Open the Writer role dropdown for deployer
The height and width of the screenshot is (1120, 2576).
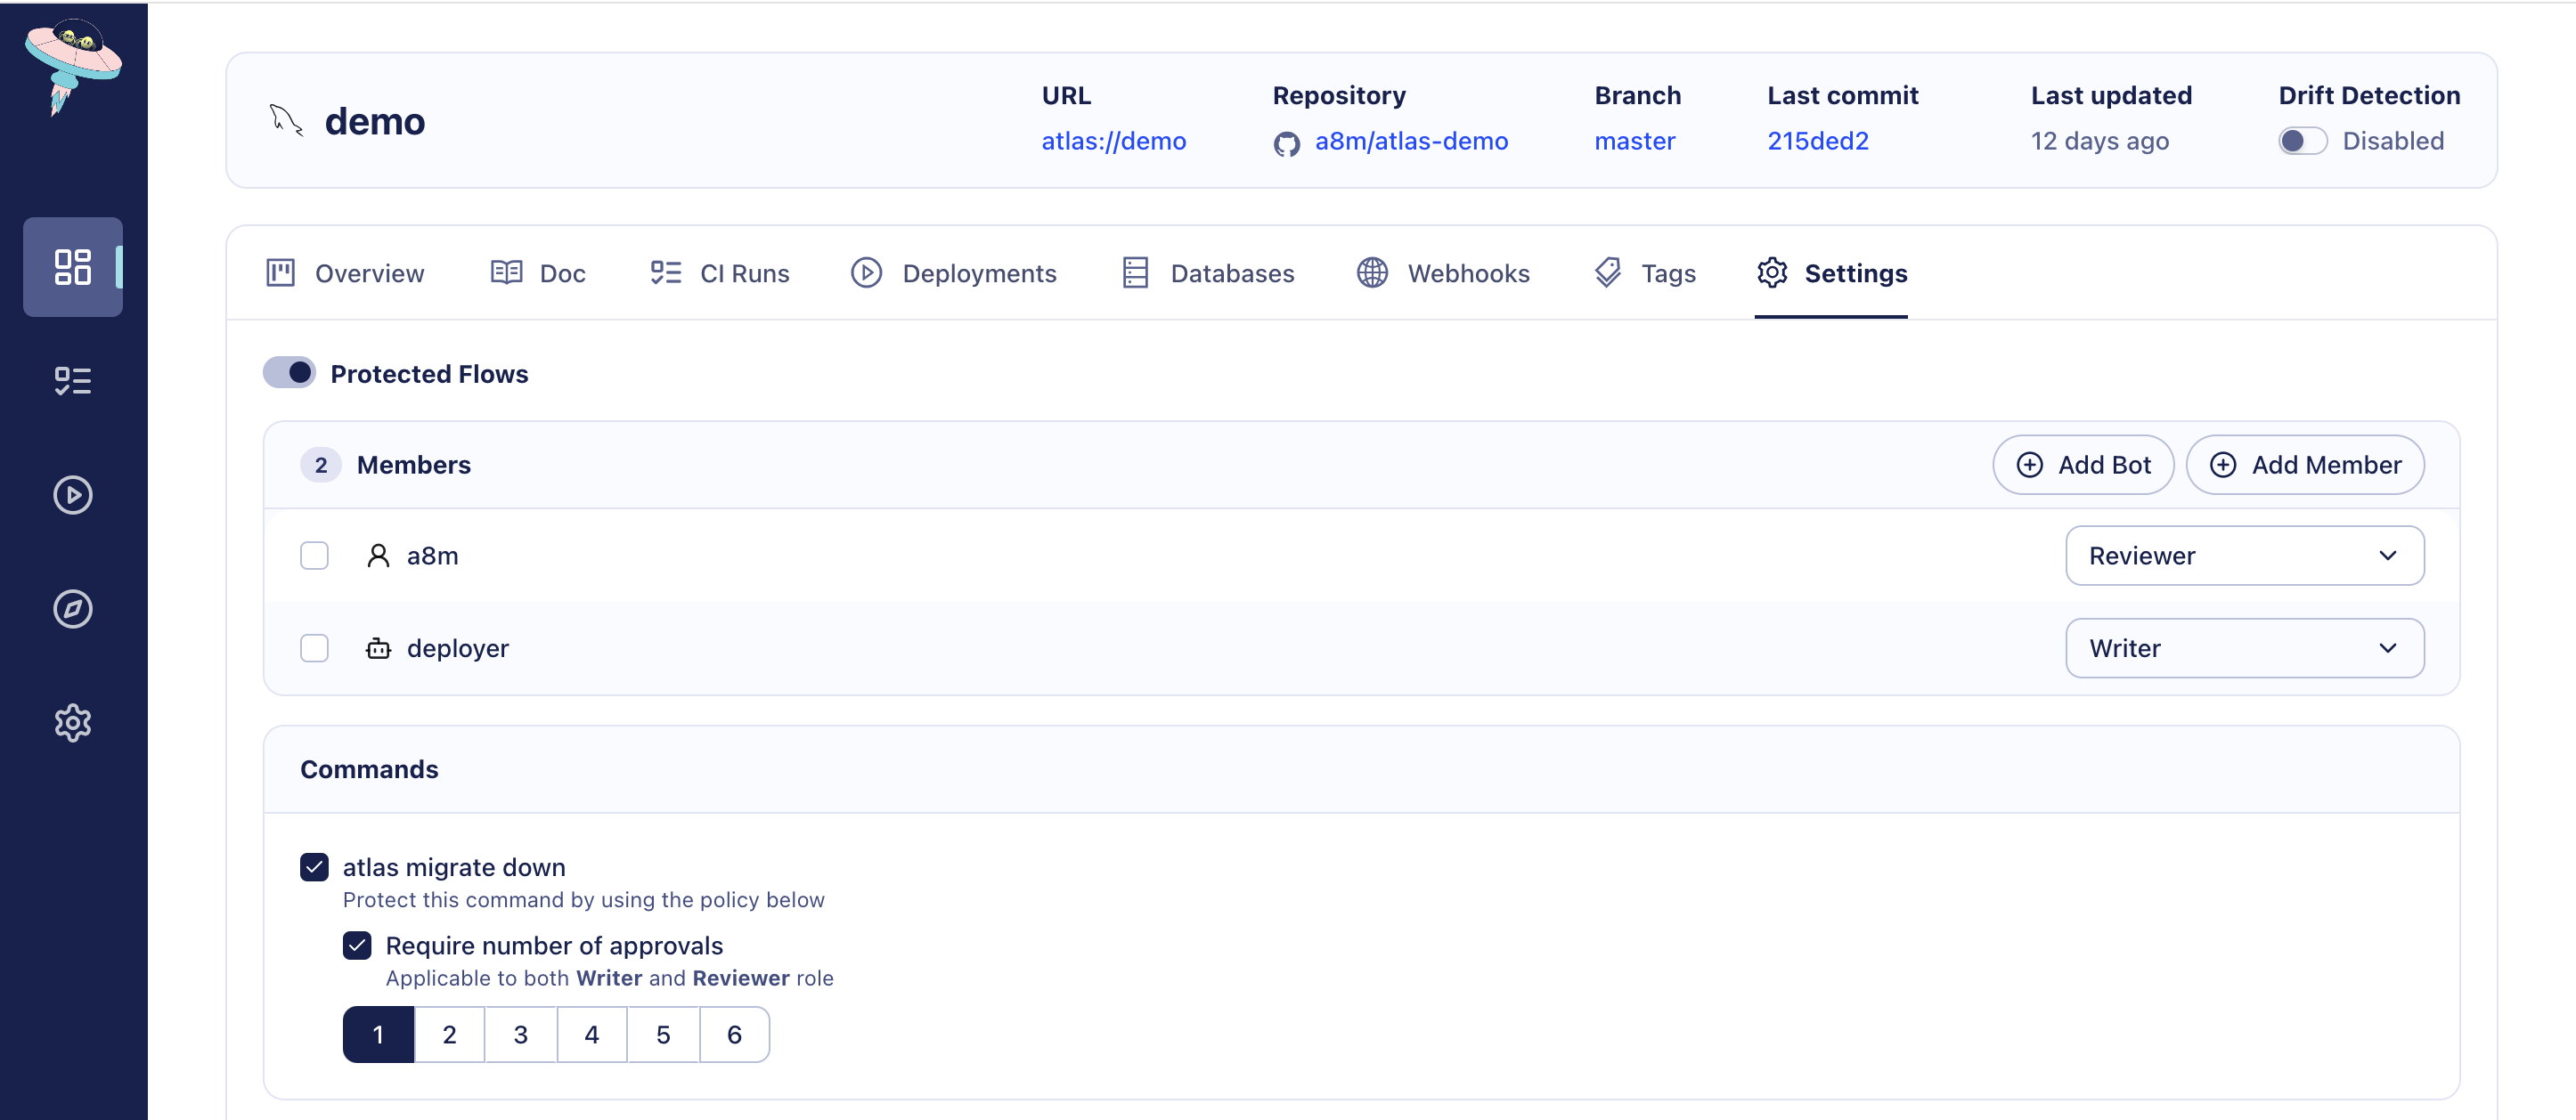pos(2245,648)
